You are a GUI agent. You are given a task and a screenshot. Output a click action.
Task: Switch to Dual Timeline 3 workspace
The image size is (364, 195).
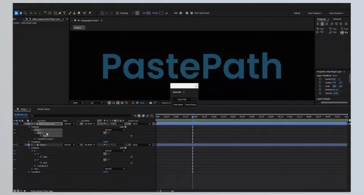(315, 13)
